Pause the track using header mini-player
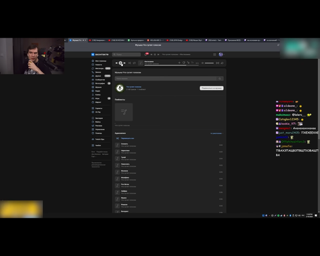Screen dimensions: 320x256 pyautogui.click(x=155, y=54)
